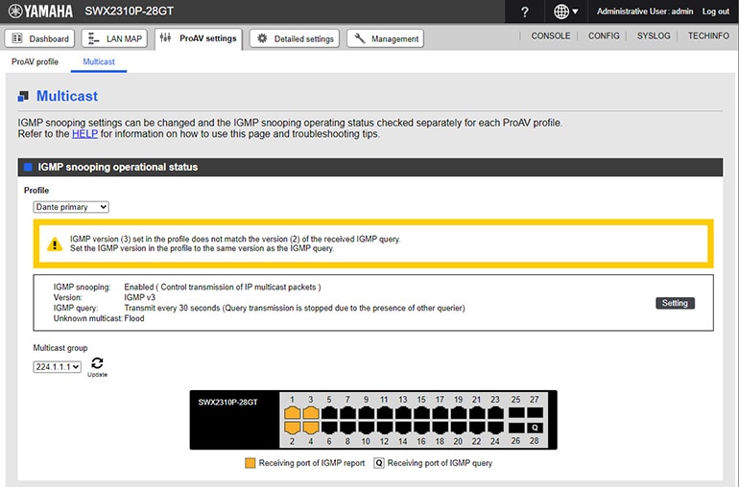Switch to the ProAV profile subtab

click(35, 61)
